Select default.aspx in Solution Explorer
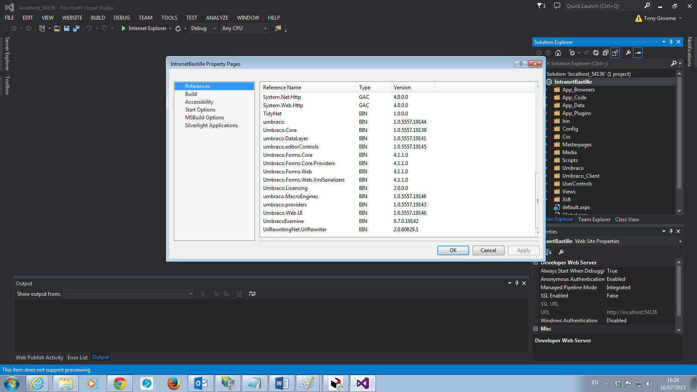 coord(576,207)
